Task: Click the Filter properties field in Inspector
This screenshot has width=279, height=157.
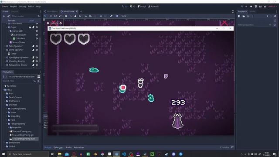Action: point(255,25)
